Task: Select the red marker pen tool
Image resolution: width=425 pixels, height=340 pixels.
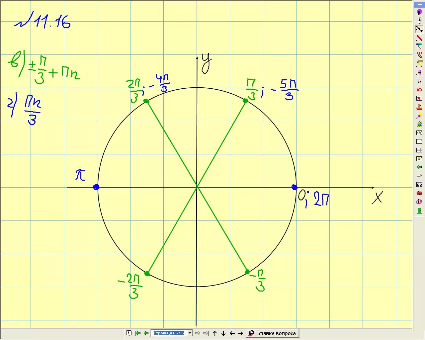Action: pyautogui.click(x=419, y=38)
